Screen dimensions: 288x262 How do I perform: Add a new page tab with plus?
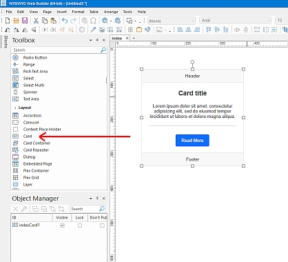(134, 38)
